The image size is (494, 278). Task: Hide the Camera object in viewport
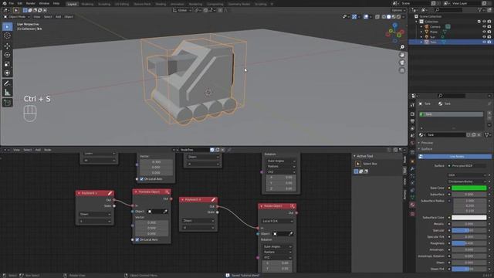click(484, 27)
